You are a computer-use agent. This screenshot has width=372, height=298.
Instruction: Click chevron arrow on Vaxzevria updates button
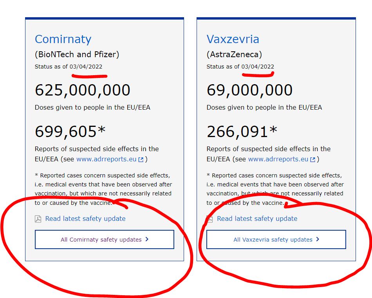pos(318,239)
